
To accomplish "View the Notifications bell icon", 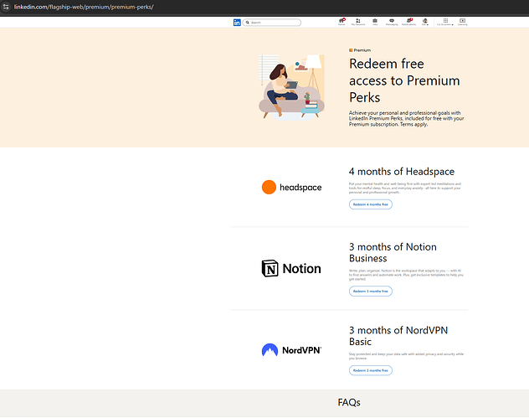I will (409, 22).
